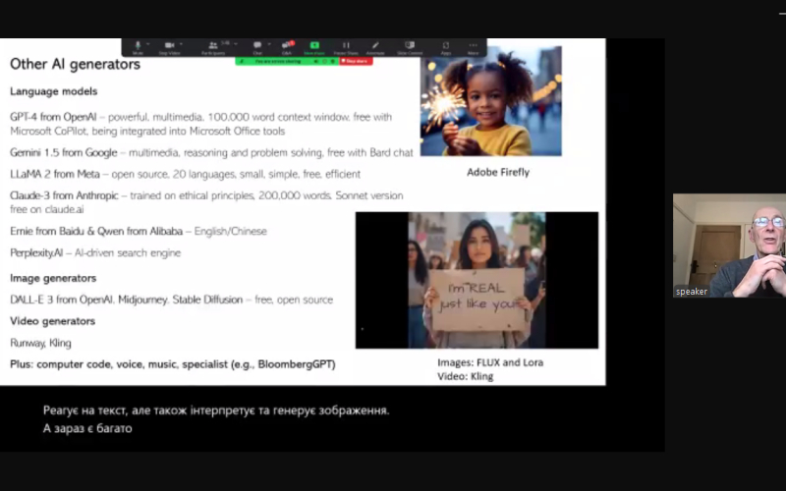Open the audio options caret beside Mute
The height and width of the screenshot is (491, 786).
pos(148,44)
